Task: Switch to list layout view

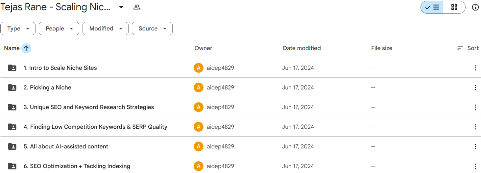Action: coord(432,7)
